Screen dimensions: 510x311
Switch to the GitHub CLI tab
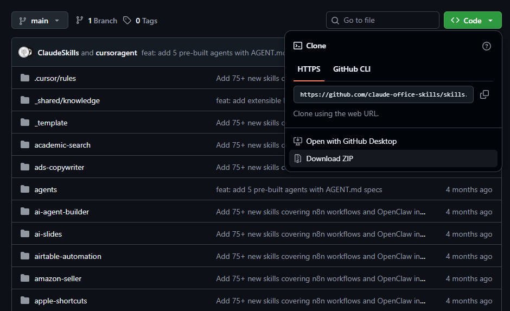pyautogui.click(x=352, y=69)
